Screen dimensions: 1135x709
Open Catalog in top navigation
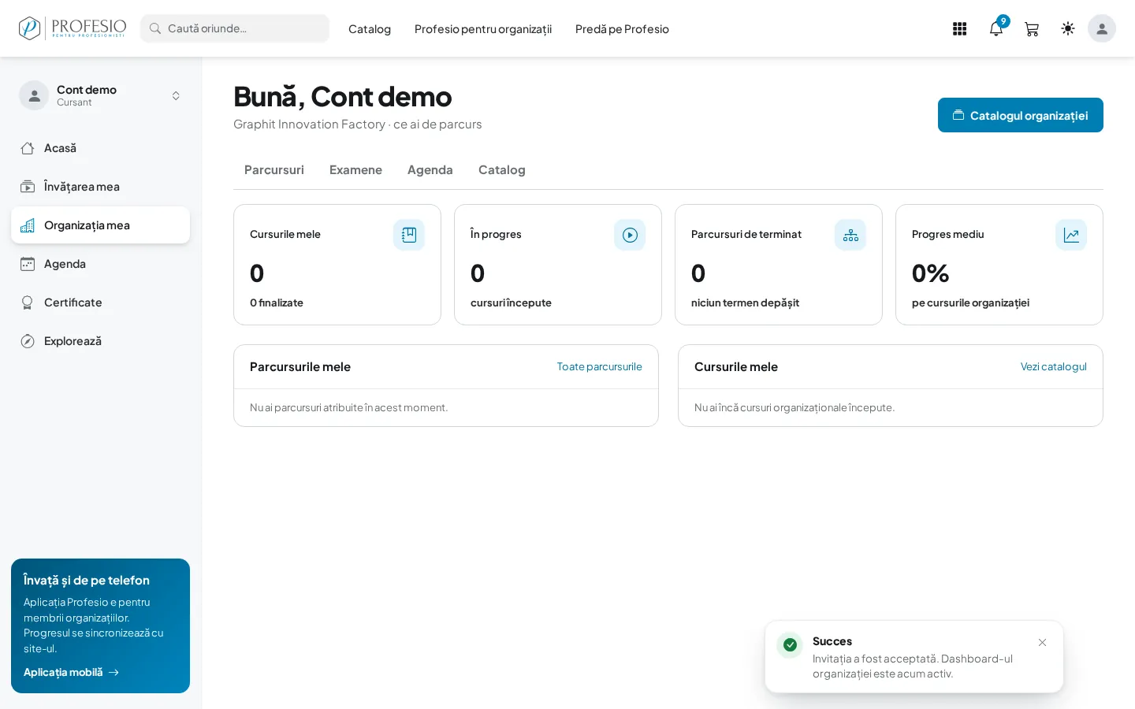pyautogui.click(x=370, y=29)
